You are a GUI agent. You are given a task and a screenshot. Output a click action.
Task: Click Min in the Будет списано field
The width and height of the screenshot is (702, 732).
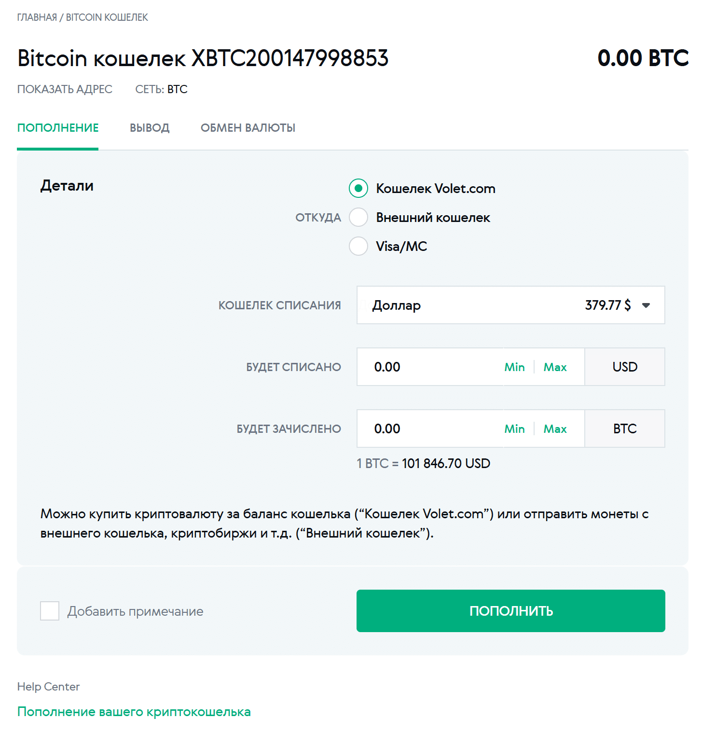(x=514, y=367)
